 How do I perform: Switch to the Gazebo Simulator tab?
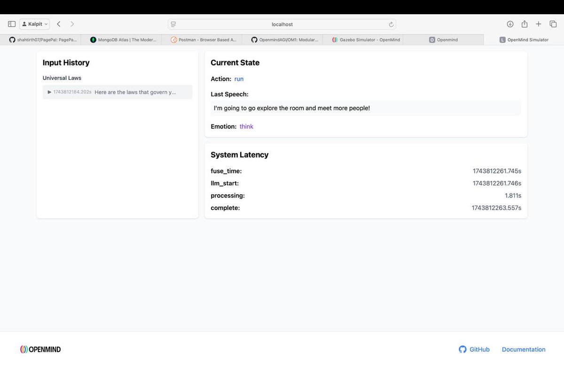(363, 40)
